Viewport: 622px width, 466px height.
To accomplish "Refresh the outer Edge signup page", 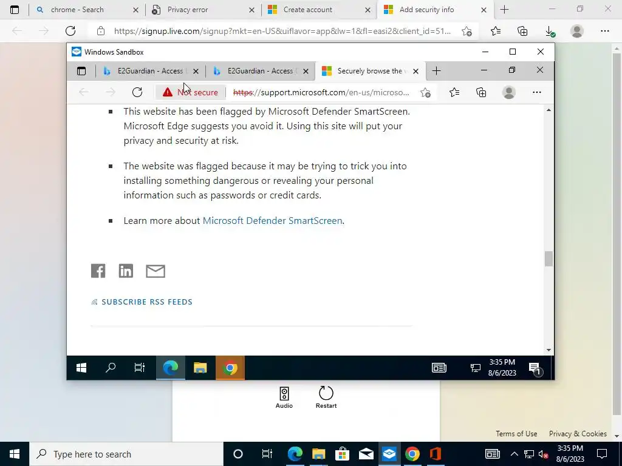I will [70, 31].
